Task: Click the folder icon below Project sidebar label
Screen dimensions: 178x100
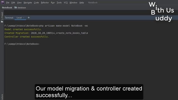Action: point(2,22)
